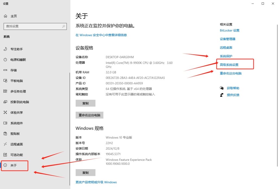Image resolution: width=278 pixels, height=189 pixels.
Task: Close the Settings window
Action: (x=273, y=4)
